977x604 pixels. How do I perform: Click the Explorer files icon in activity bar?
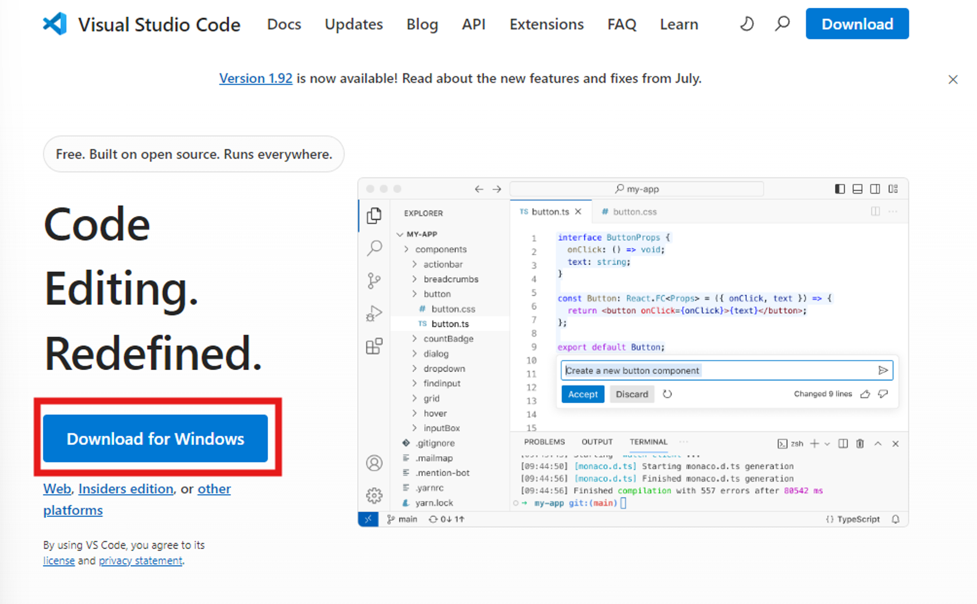click(x=374, y=215)
